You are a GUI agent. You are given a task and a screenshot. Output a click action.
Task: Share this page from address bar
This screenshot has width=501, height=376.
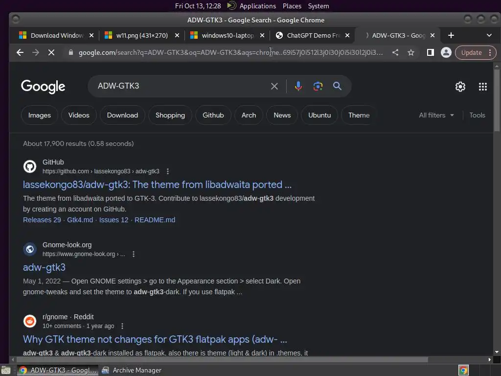tap(395, 52)
